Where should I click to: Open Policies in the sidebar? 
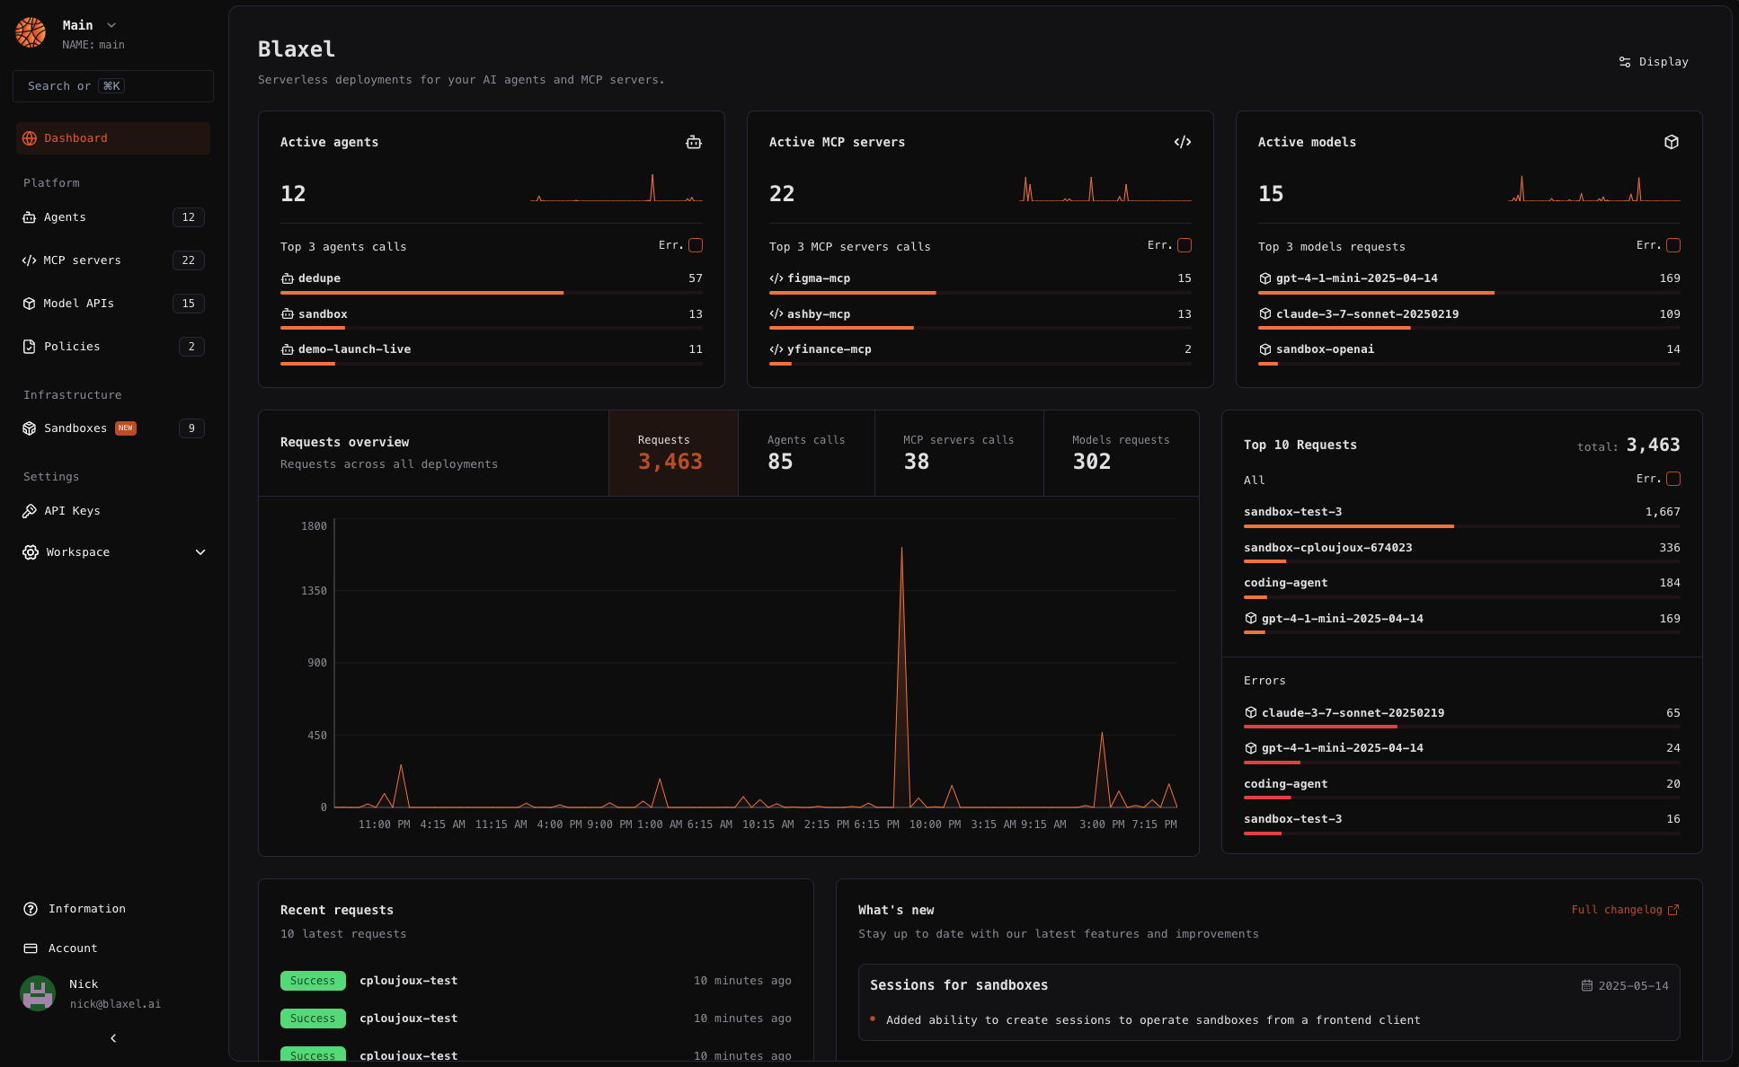pos(113,347)
